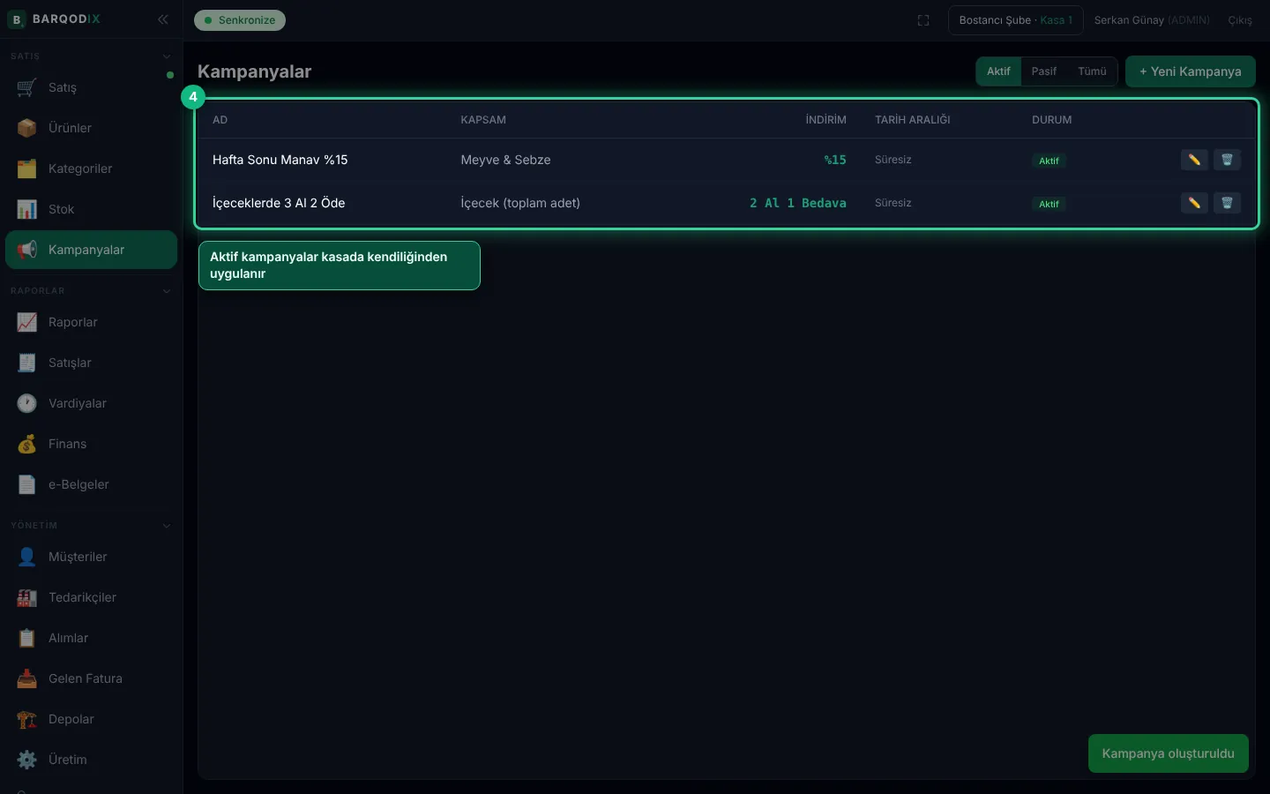
Task: Open Üretim gear icon
Action: [x=27, y=760]
